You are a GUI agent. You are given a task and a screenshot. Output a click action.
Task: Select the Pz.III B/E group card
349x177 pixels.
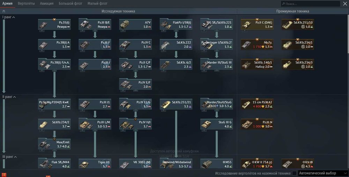pyautogui.click(x=95, y=24)
